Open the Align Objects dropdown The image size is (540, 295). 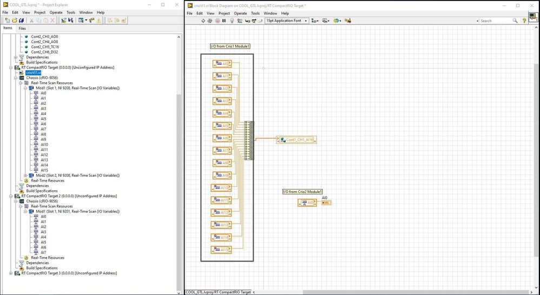(315, 21)
